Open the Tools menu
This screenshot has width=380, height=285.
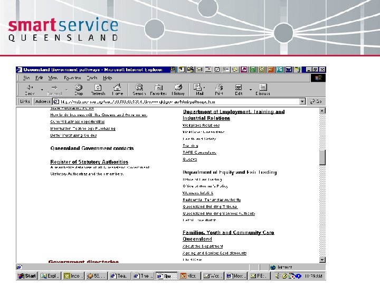point(92,78)
